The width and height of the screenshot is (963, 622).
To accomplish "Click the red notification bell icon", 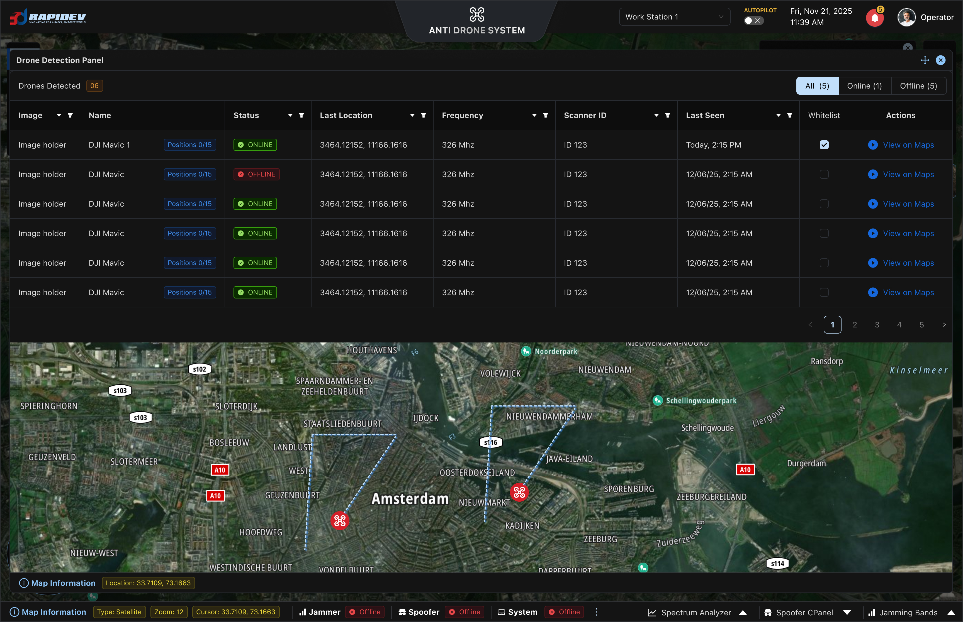I will point(874,18).
